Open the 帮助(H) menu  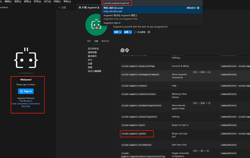[67, 1]
